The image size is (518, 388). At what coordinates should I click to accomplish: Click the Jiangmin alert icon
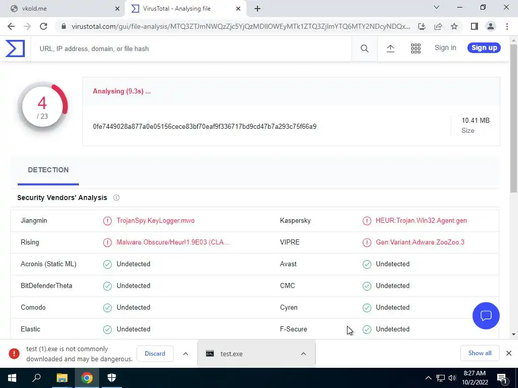coord(107,221)
